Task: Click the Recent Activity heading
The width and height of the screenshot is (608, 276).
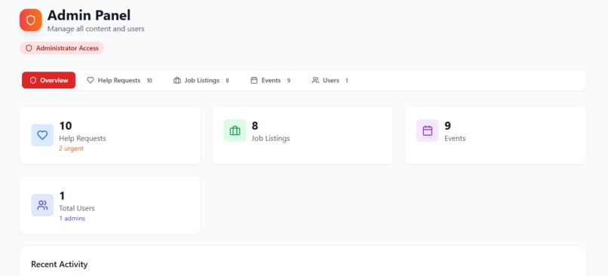Action: (x=60, y=265)
